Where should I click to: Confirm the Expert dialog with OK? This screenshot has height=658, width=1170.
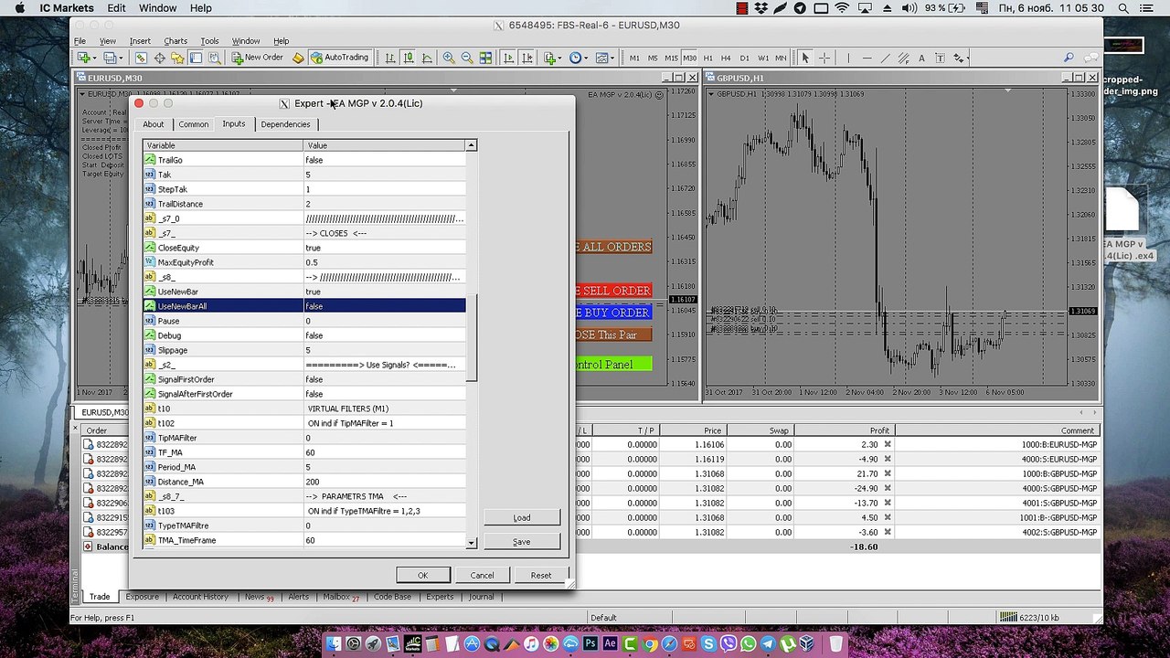pyautogui.click(x=422, y=575)
